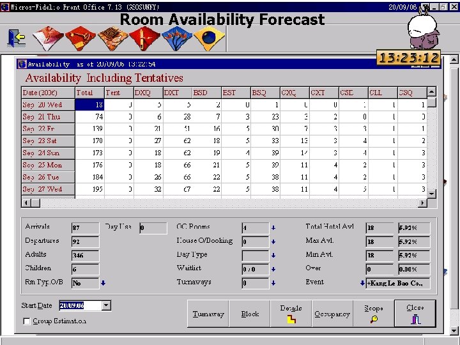Click the Micros-Fidelio title bar icon

click(x=4, y=7)
